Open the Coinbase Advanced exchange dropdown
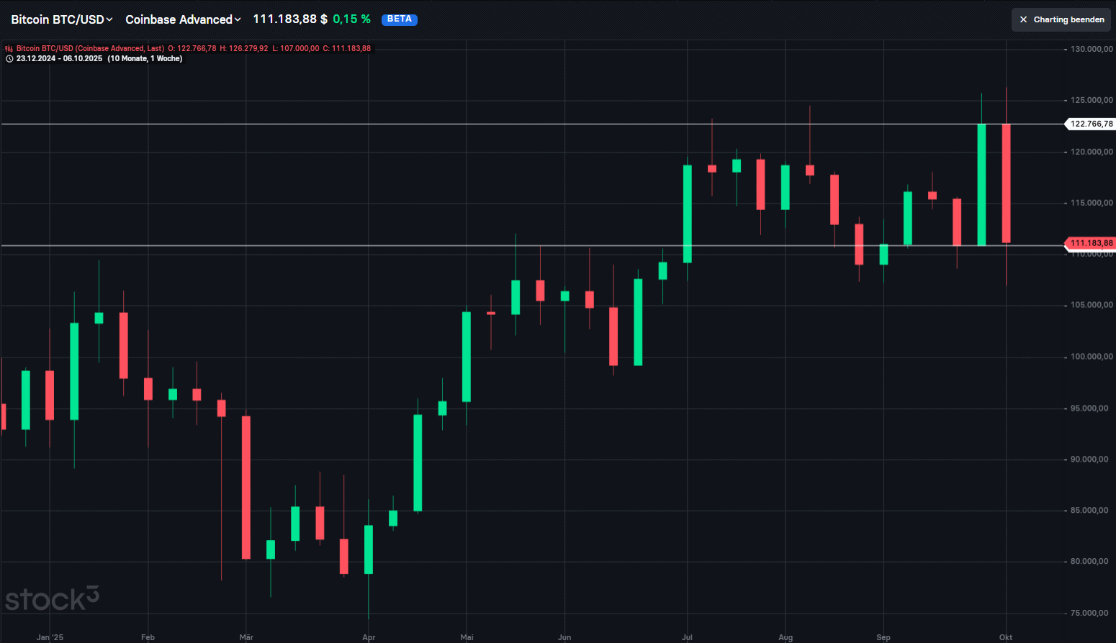 (x=179, y=19)
